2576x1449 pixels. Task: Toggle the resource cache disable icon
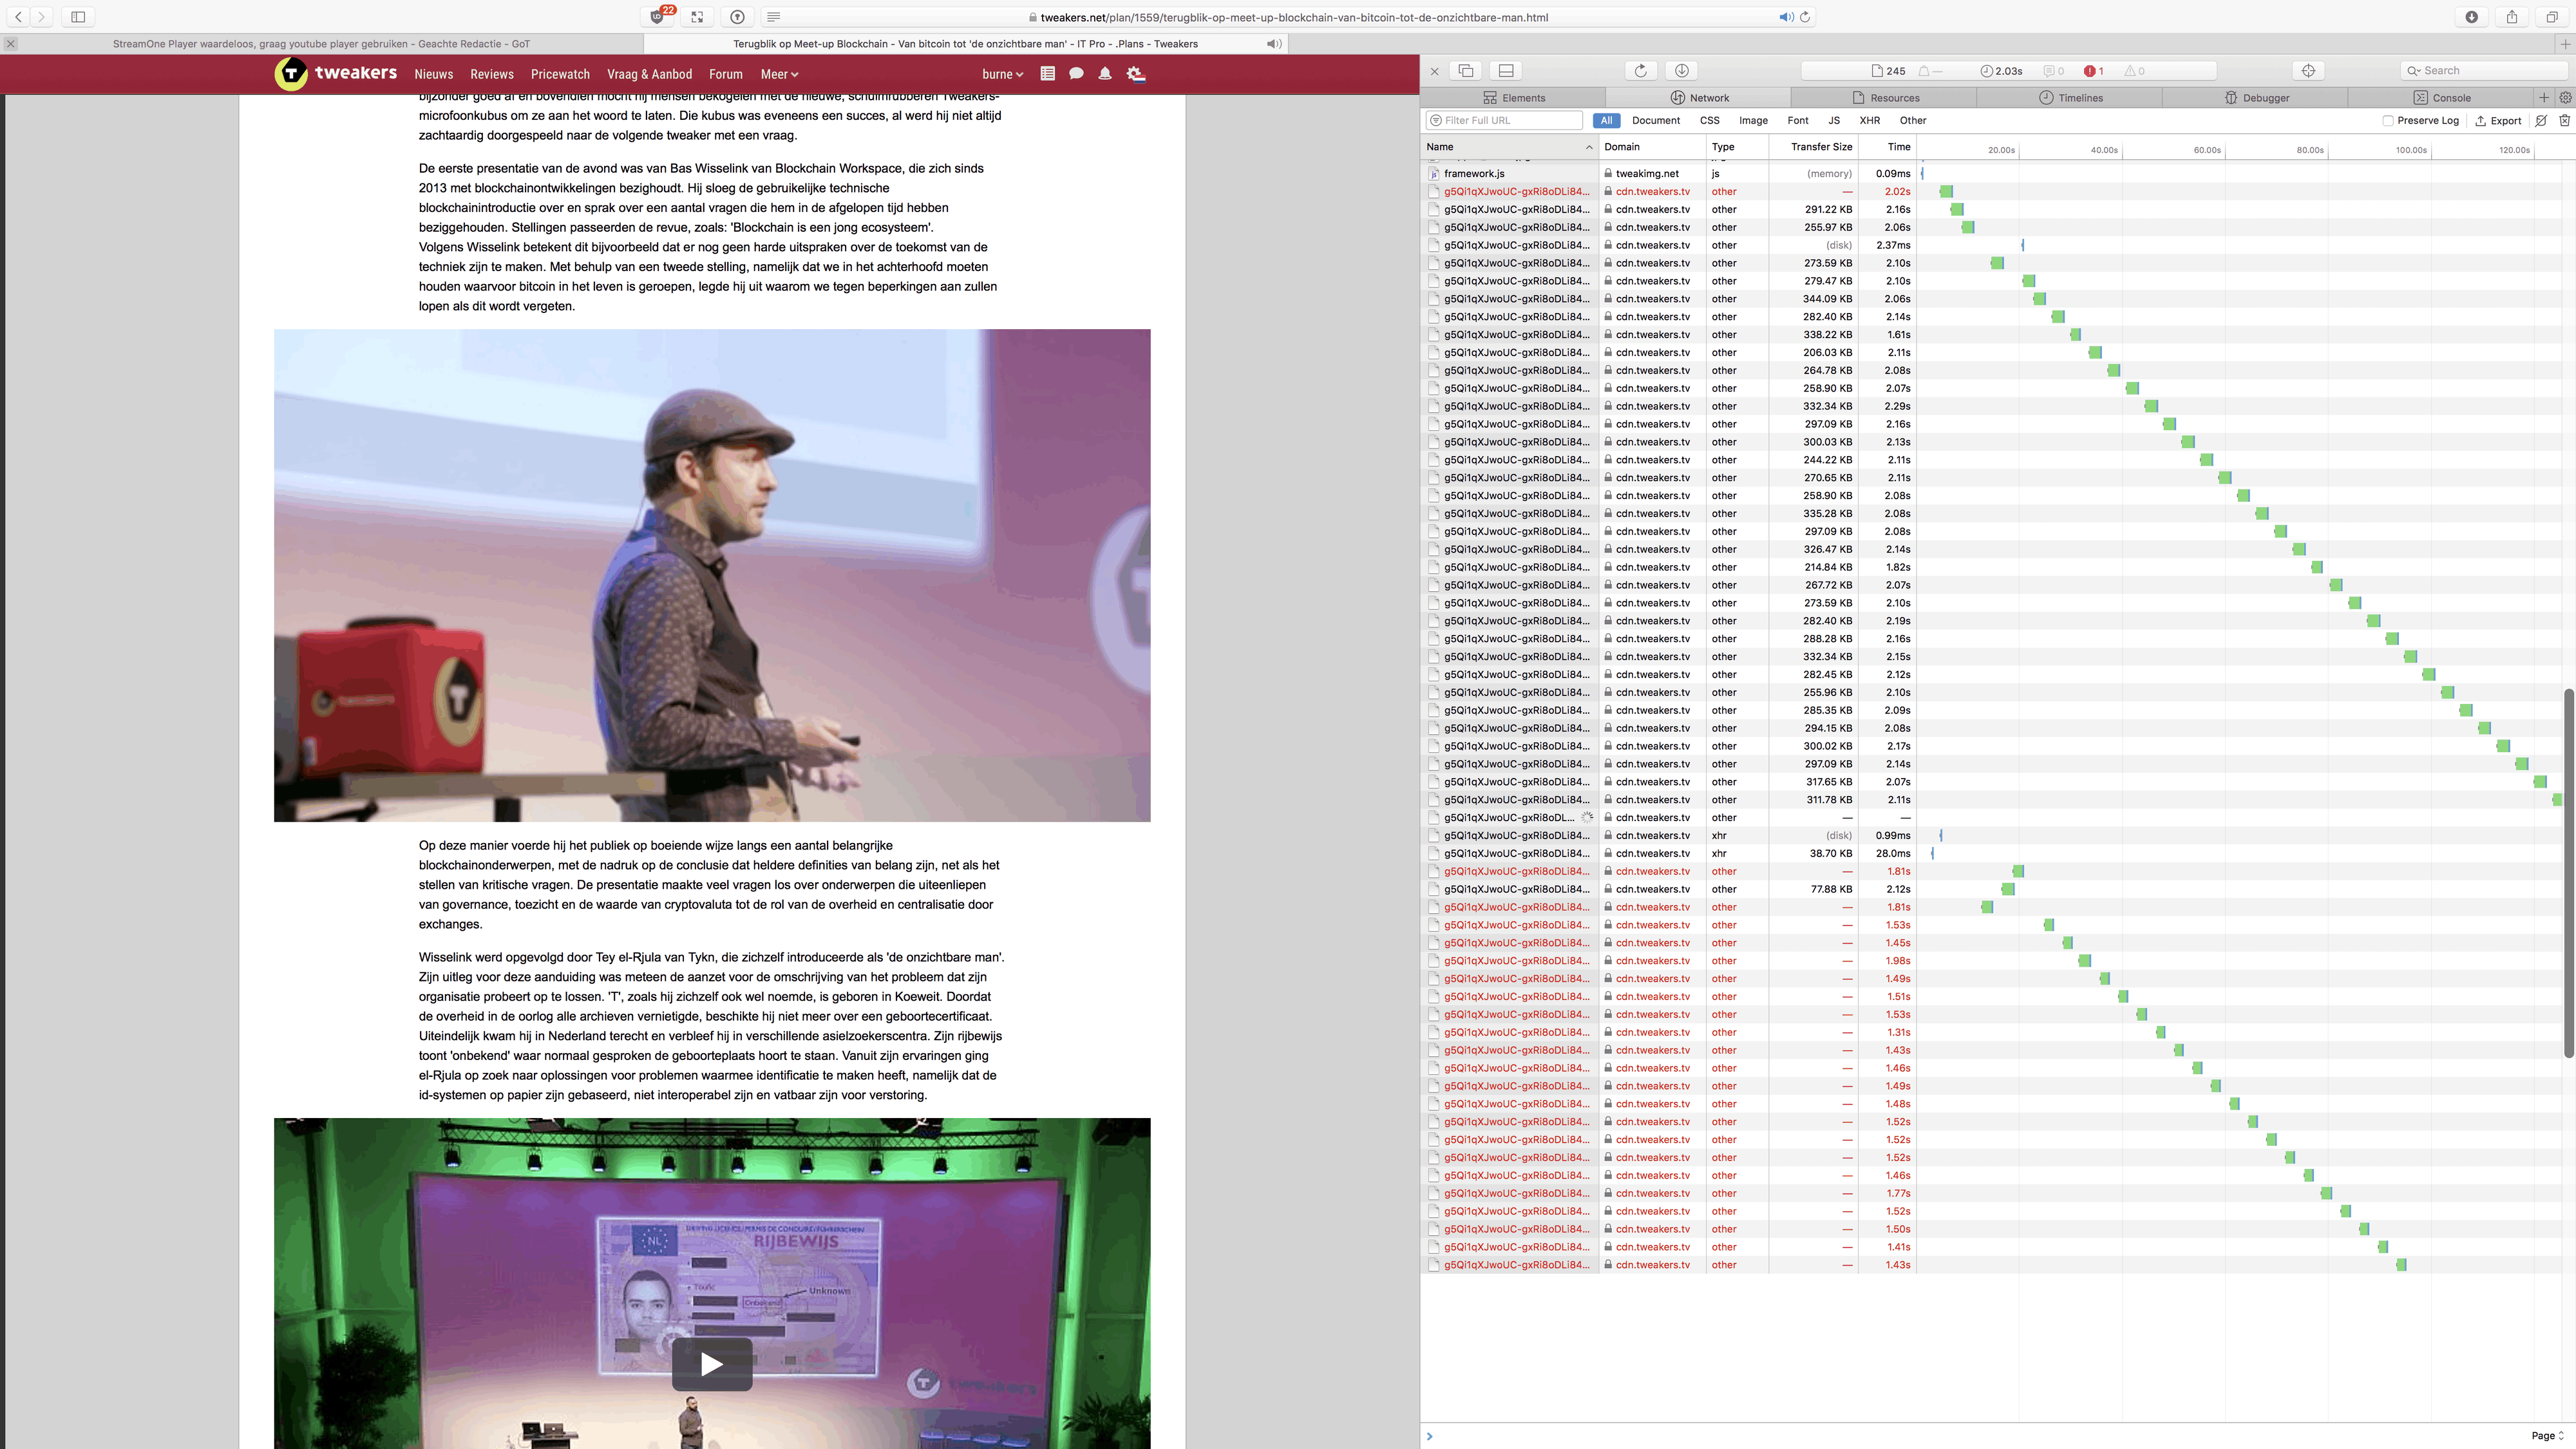click(2541, 120)
